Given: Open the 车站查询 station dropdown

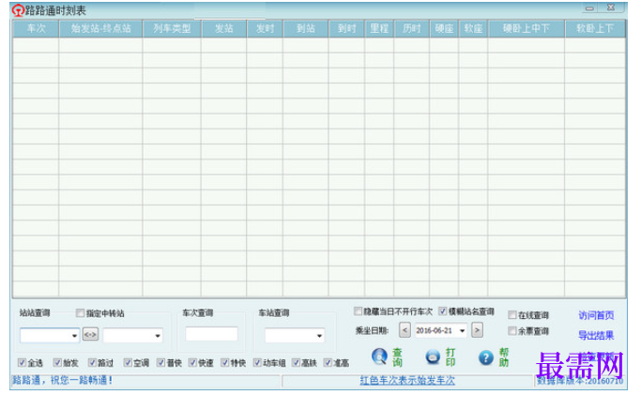Looking at the screenshot, I should click(319, 336).
